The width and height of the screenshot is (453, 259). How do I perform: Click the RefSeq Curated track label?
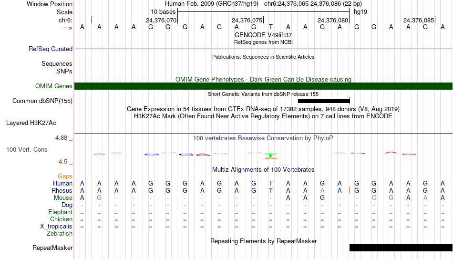(x=50, y=49)
